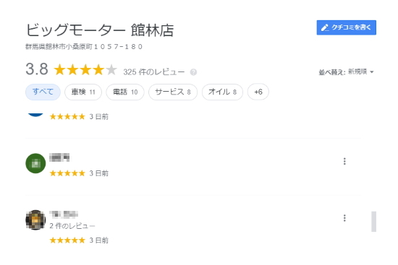Click the クチコミを書く write review button
This screenshot has height=265, width=398.
(x=346, y=27)
